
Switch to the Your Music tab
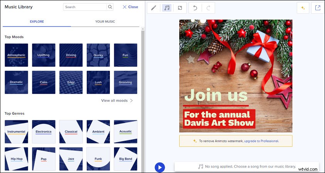point(105,22)
